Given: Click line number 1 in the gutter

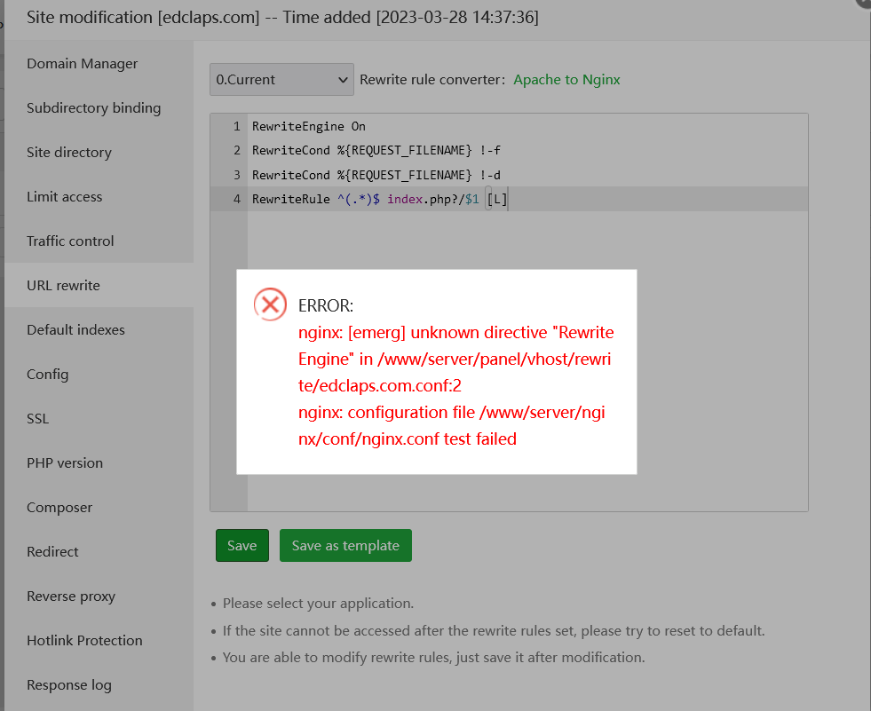Looking at the screenshot, I should click(x=237, y=127).
